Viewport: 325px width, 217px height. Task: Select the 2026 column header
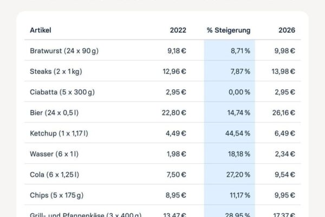point(287,30)
